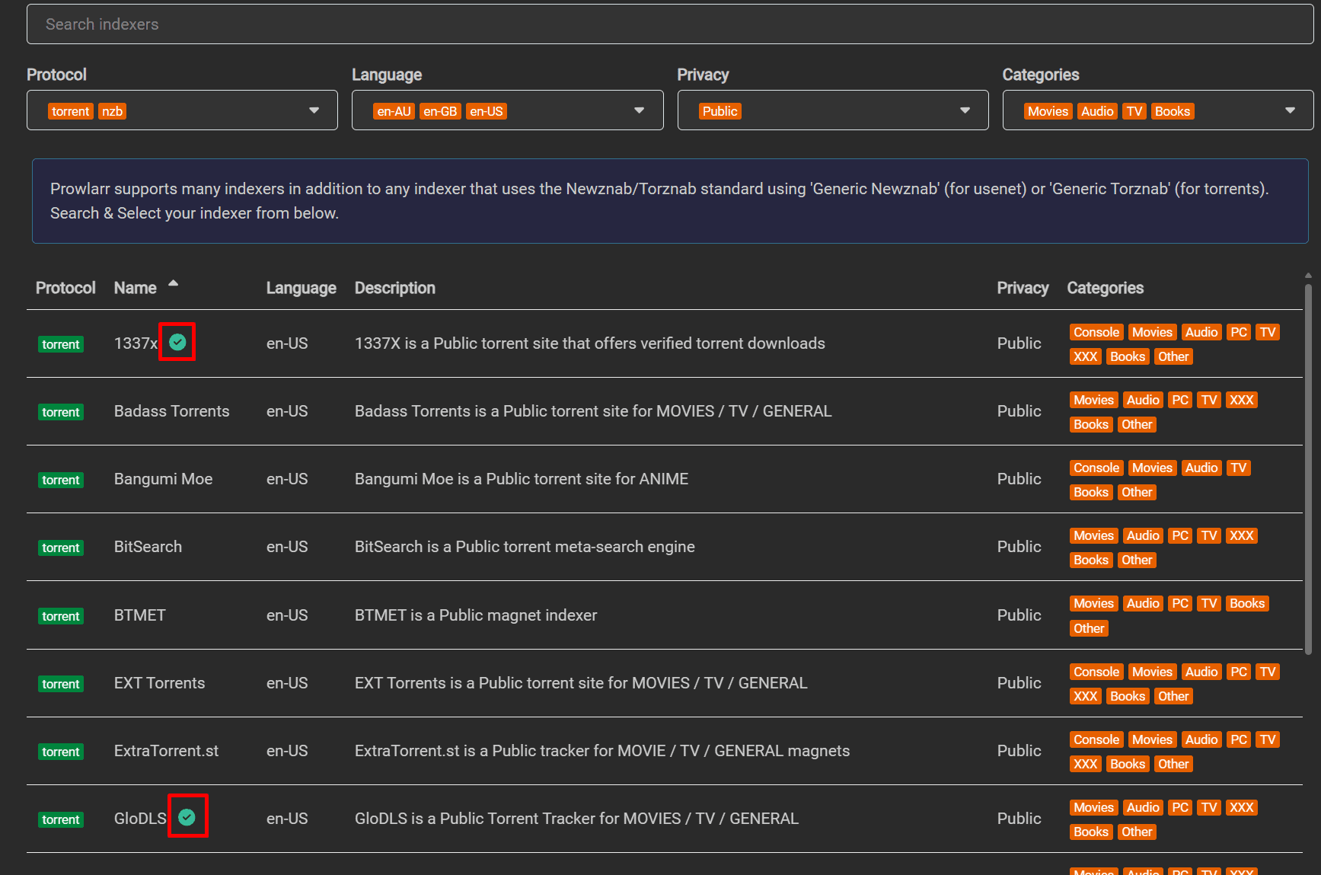This screenshot has width=1321, height=875.
Task: Click the Name column sort arrow
Action: click(x=174, y=283)
